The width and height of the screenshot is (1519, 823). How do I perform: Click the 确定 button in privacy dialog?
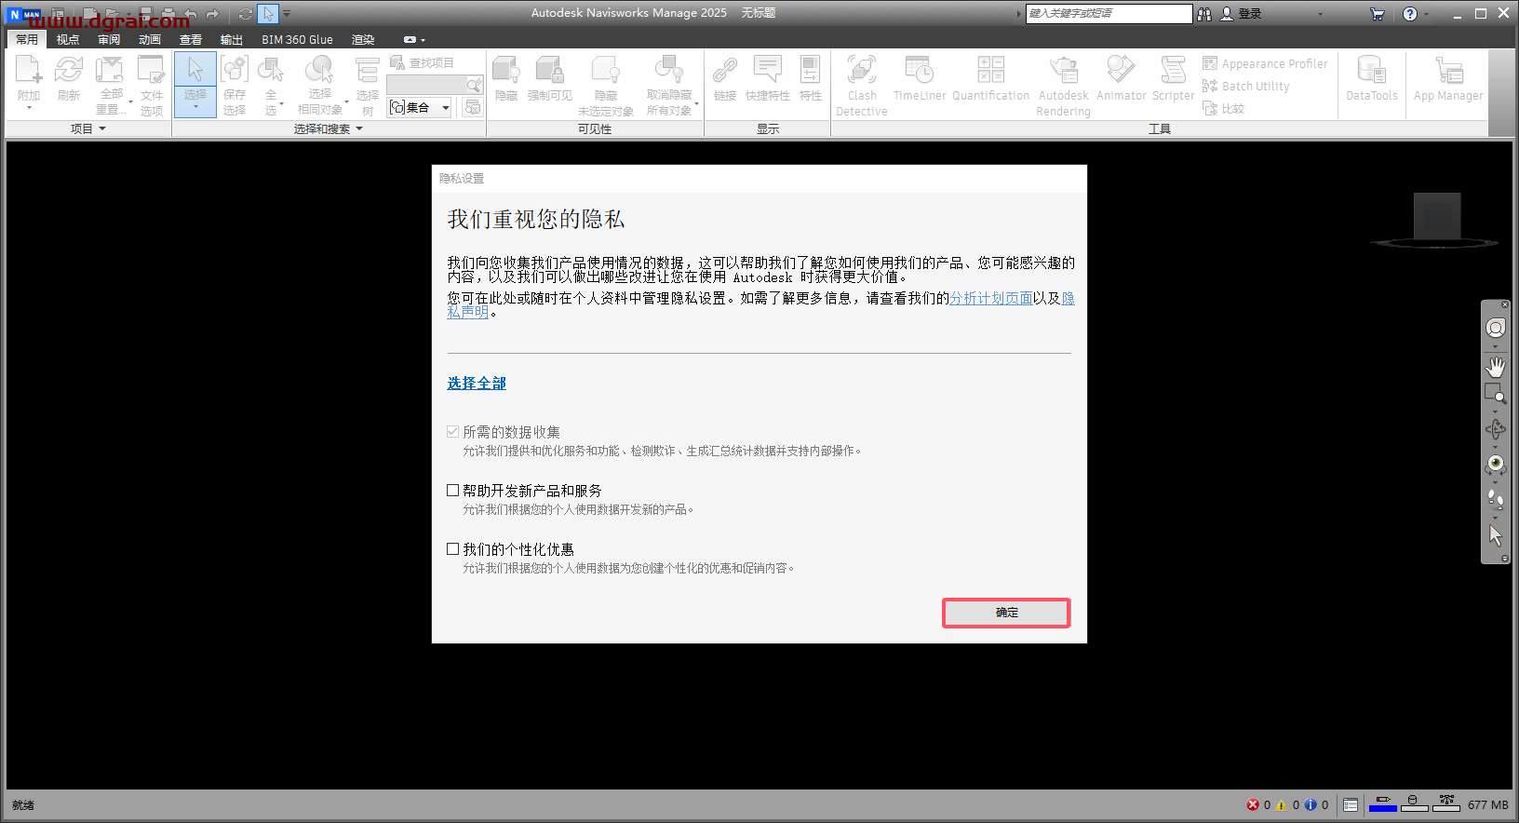[1006, 613]
